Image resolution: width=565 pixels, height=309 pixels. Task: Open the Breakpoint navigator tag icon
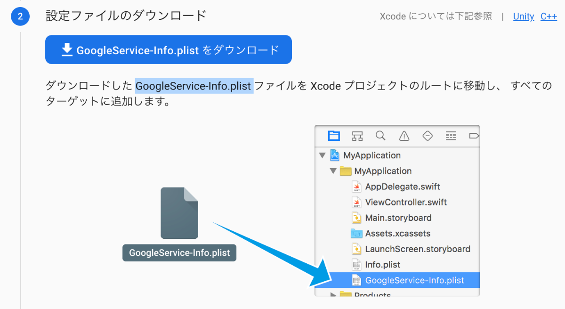pos(474,136)
